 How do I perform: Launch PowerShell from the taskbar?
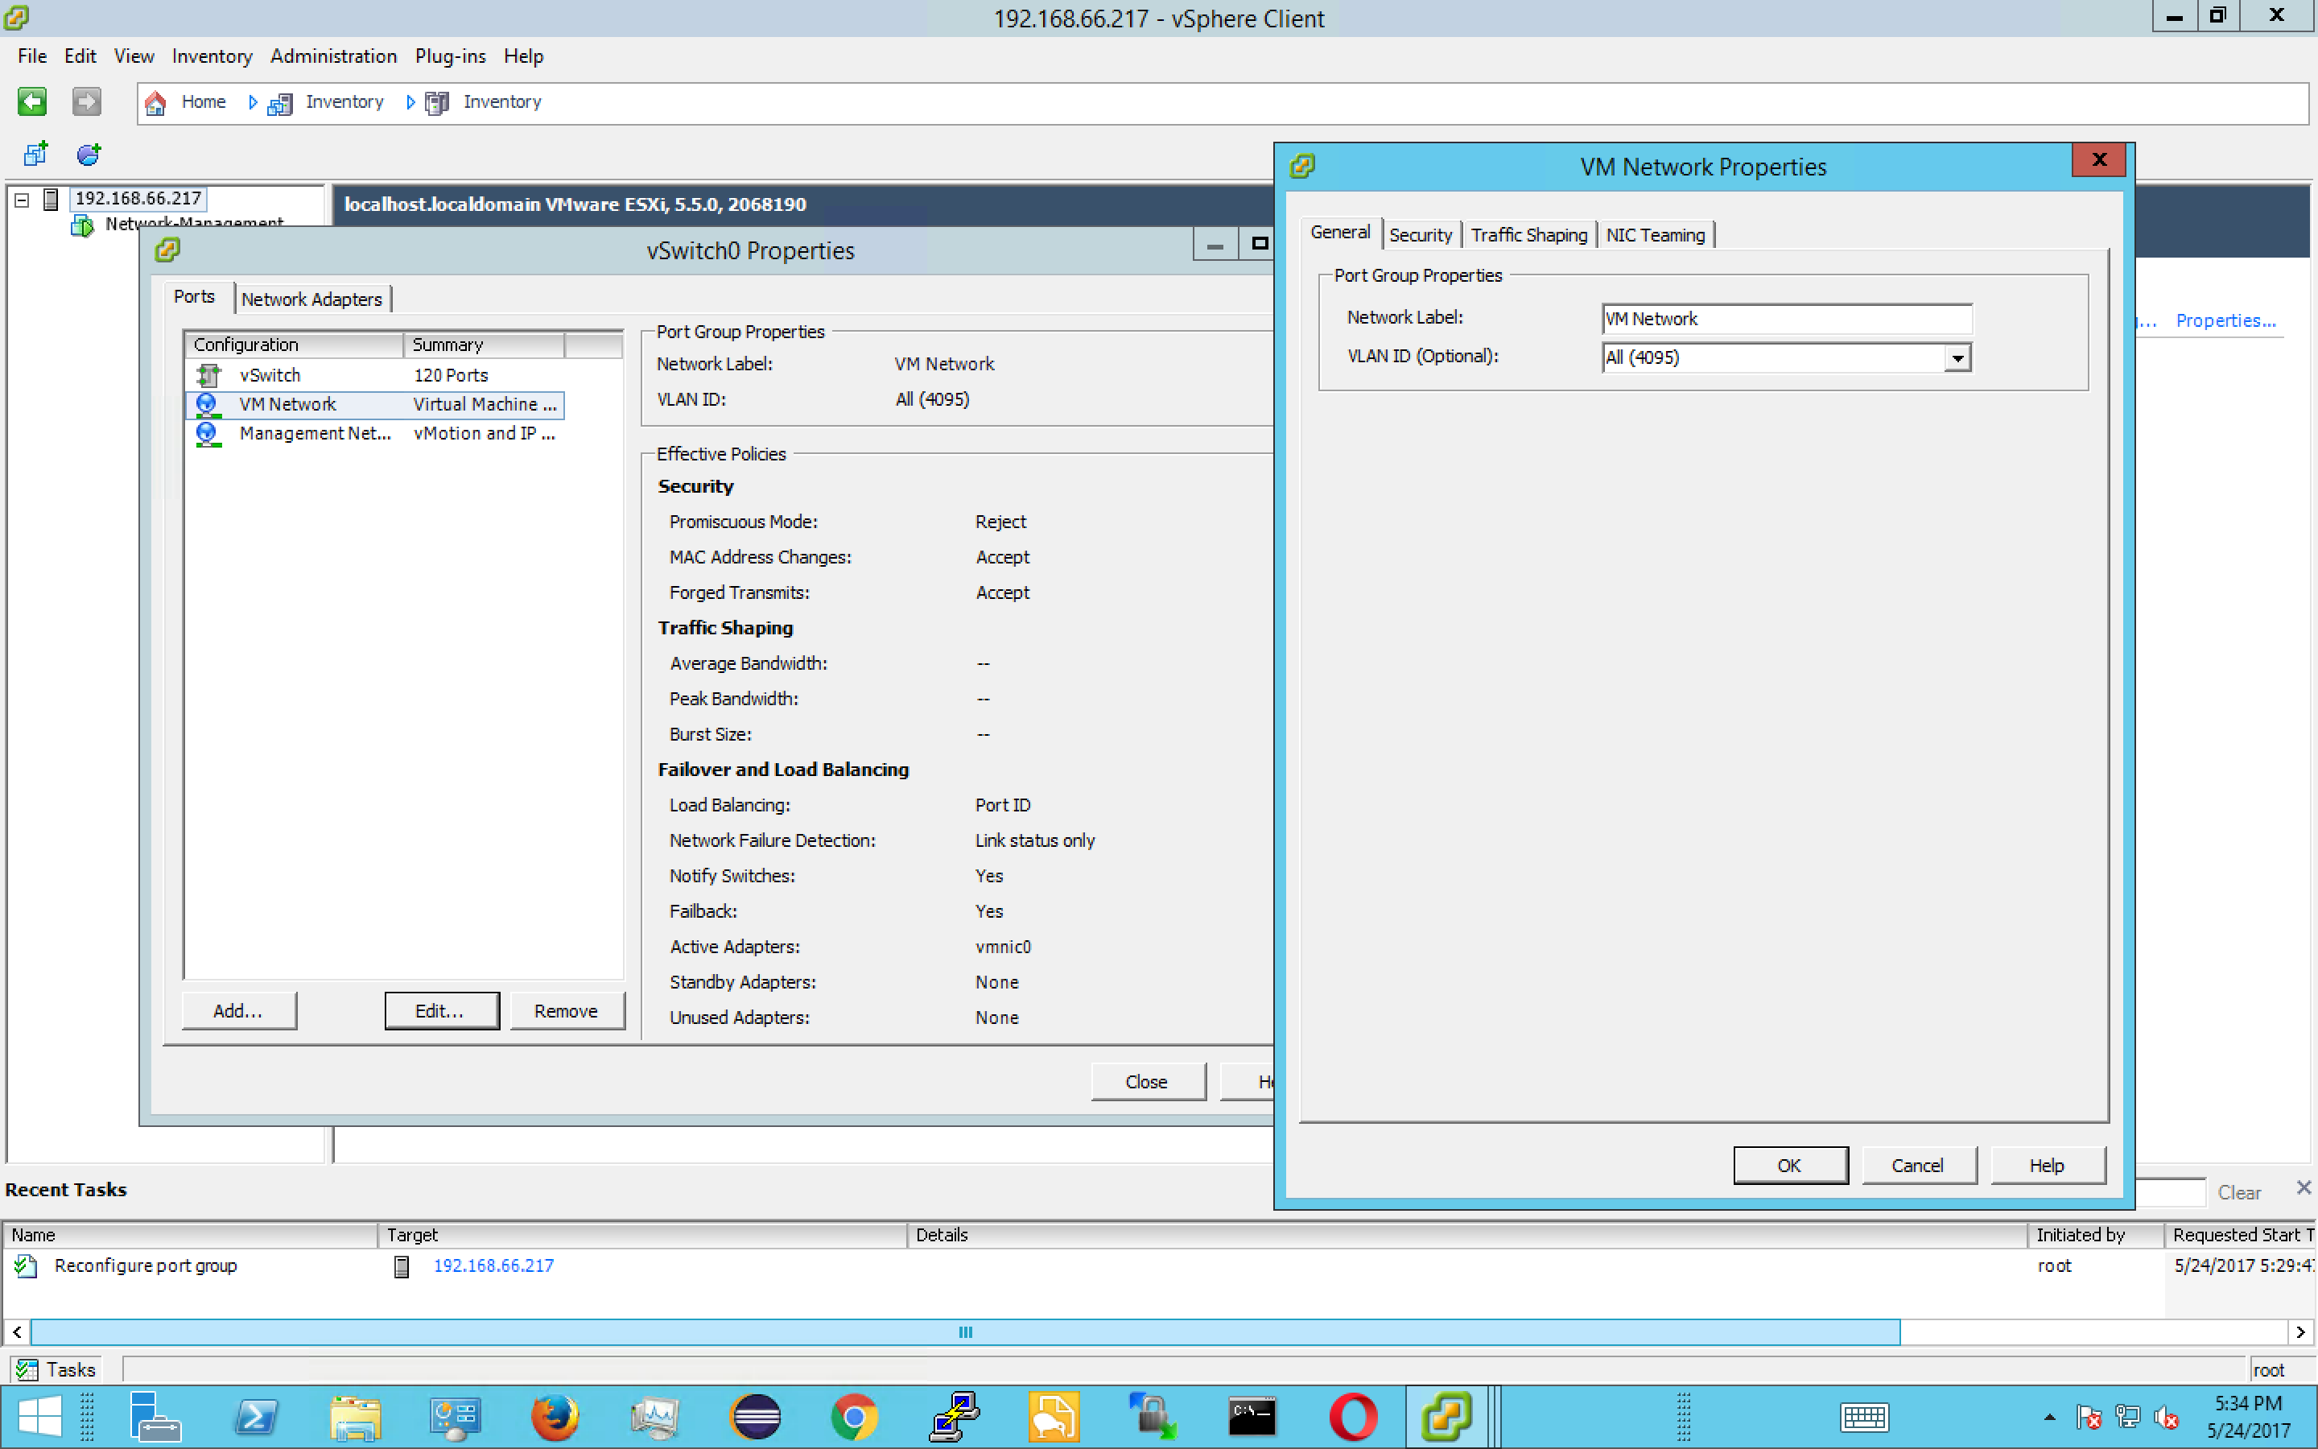click(257, 1417)
